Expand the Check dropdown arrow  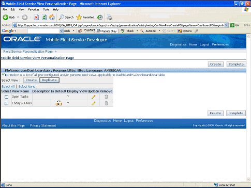coord(137,31)
